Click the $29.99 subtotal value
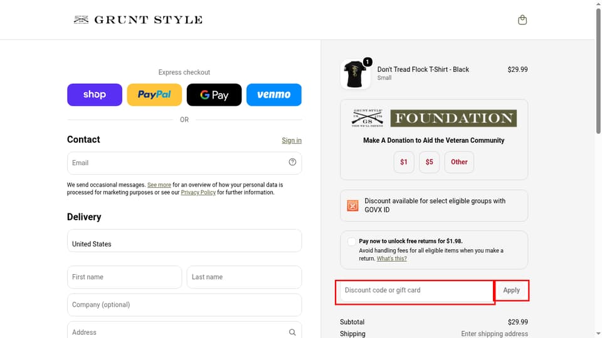The height and width of the screenshot is (338, 602). click(517, 322)
